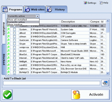Click the scrollbar up arrow
112x102 pixels.
click(108, 21)
